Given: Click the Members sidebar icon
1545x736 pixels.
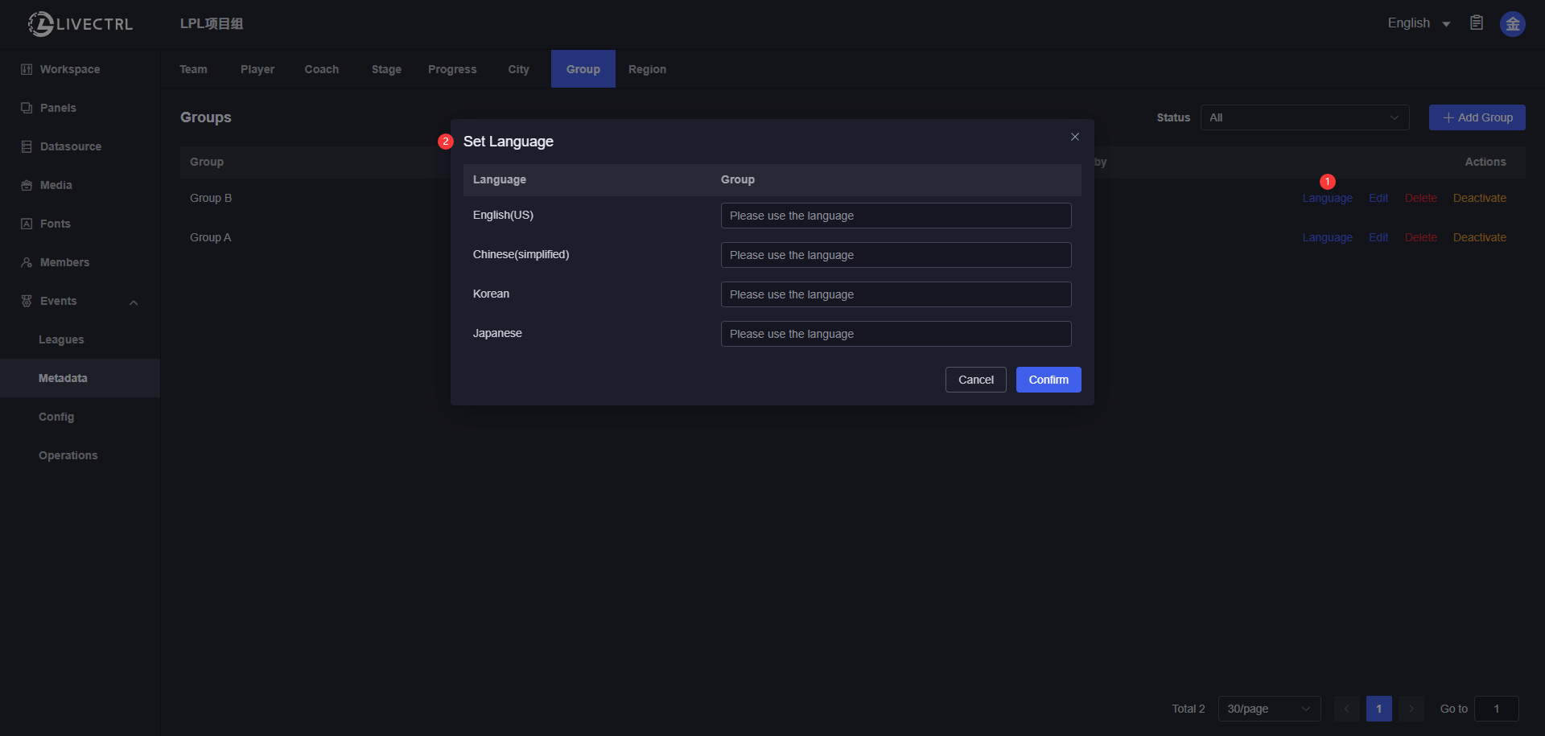Looking at the screenshot, I should pyautogui.click(x=27, y=262).
